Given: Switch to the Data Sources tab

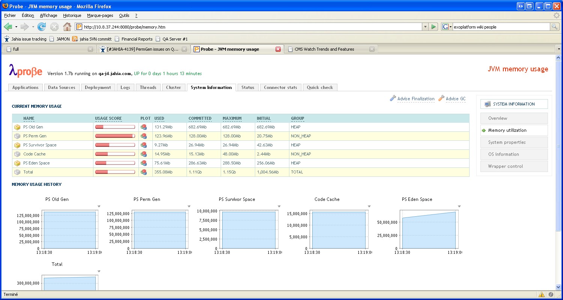Looking at the screenshot, I should pos(62,87).
